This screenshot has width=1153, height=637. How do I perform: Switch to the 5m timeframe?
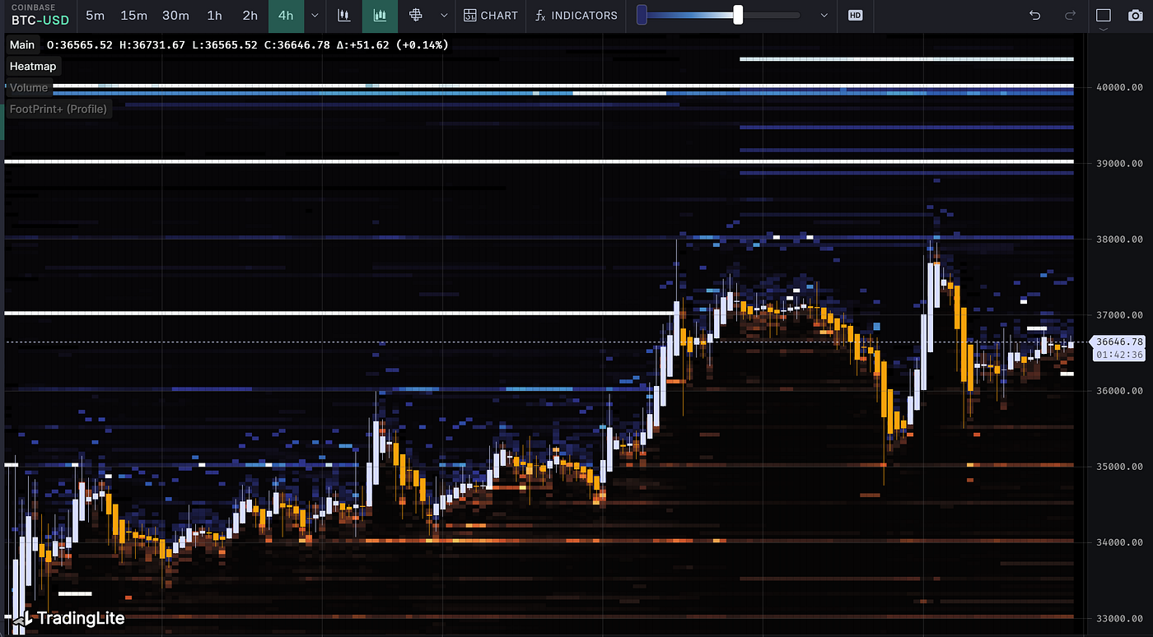pos(95,16)
